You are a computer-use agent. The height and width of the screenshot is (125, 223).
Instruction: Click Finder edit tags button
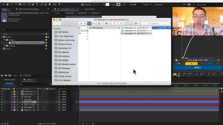click(x=122, y=24)
